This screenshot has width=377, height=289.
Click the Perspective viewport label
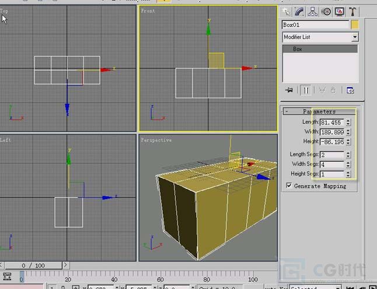(x=156, y=140)
